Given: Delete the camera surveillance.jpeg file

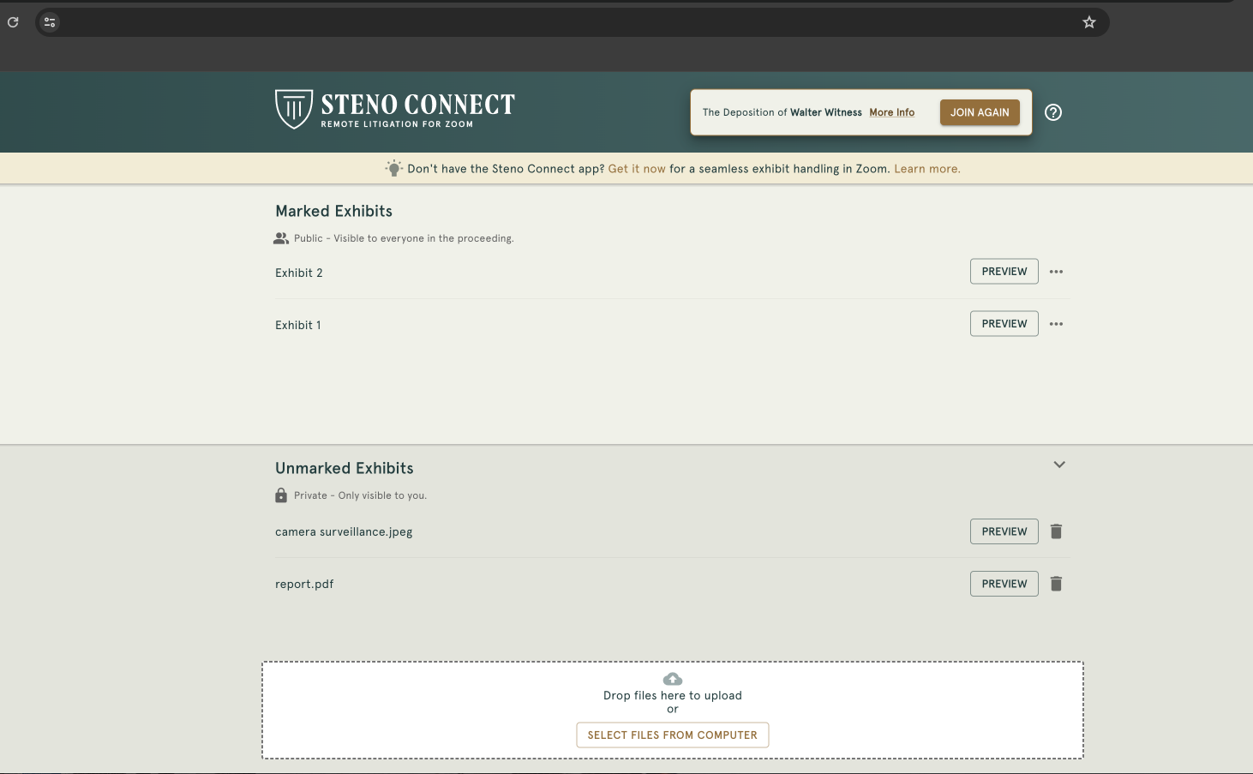Looking at the screenshot, I should [x=1056, y=531].
